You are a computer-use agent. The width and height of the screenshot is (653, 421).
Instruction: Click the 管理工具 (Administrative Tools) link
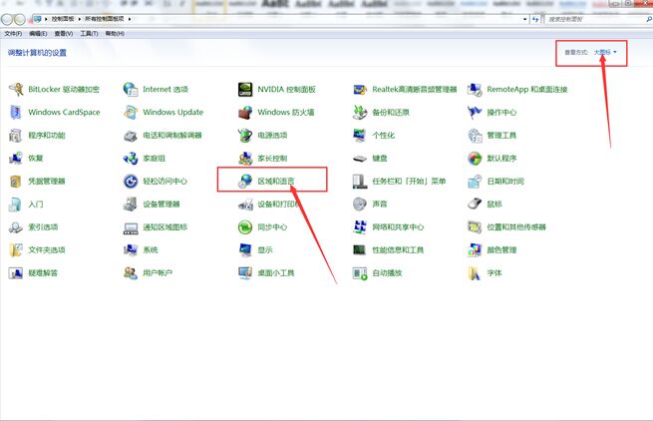click(501, 135)
